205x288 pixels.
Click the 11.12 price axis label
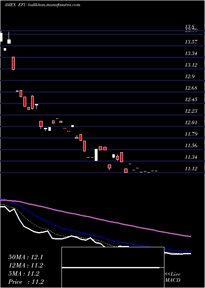tap(191, 169)
